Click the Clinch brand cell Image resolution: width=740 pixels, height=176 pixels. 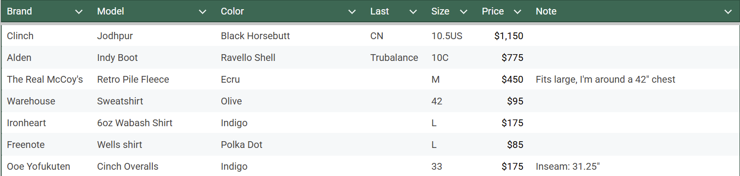pyautogui.click(x=20, y=36)
